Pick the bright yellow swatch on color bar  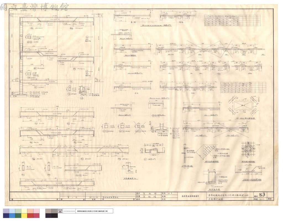pos(24,215)
